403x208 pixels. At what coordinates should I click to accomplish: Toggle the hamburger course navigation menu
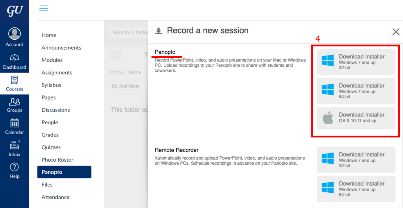44,8
